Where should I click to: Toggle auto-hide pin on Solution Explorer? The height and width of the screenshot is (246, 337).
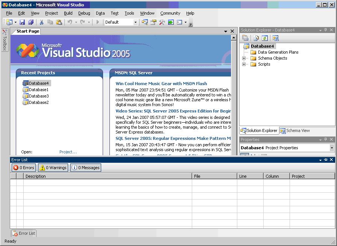coord(326,30)
